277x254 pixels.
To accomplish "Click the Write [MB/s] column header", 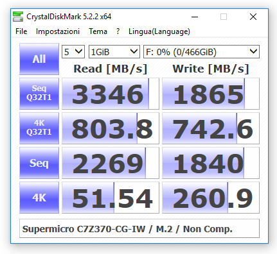I will pos(211,69).
